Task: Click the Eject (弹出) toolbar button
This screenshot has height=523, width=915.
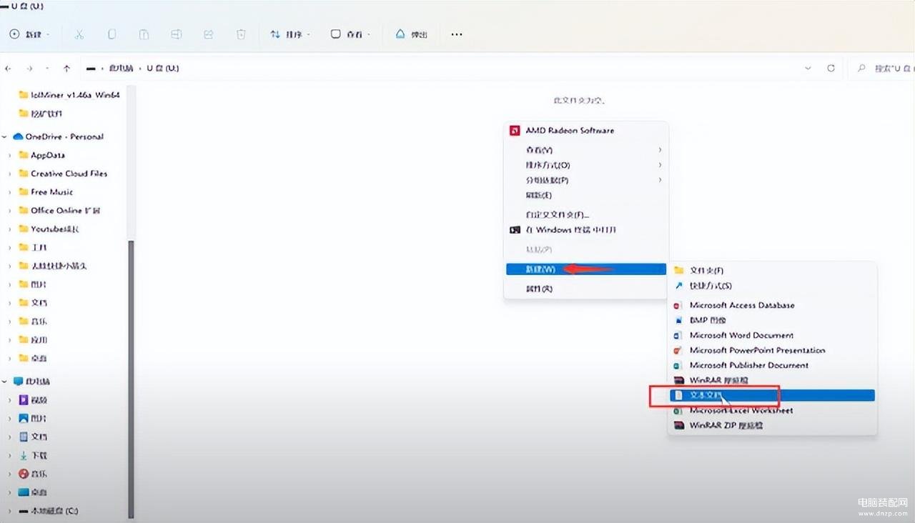Action: [x=411, y=34]
